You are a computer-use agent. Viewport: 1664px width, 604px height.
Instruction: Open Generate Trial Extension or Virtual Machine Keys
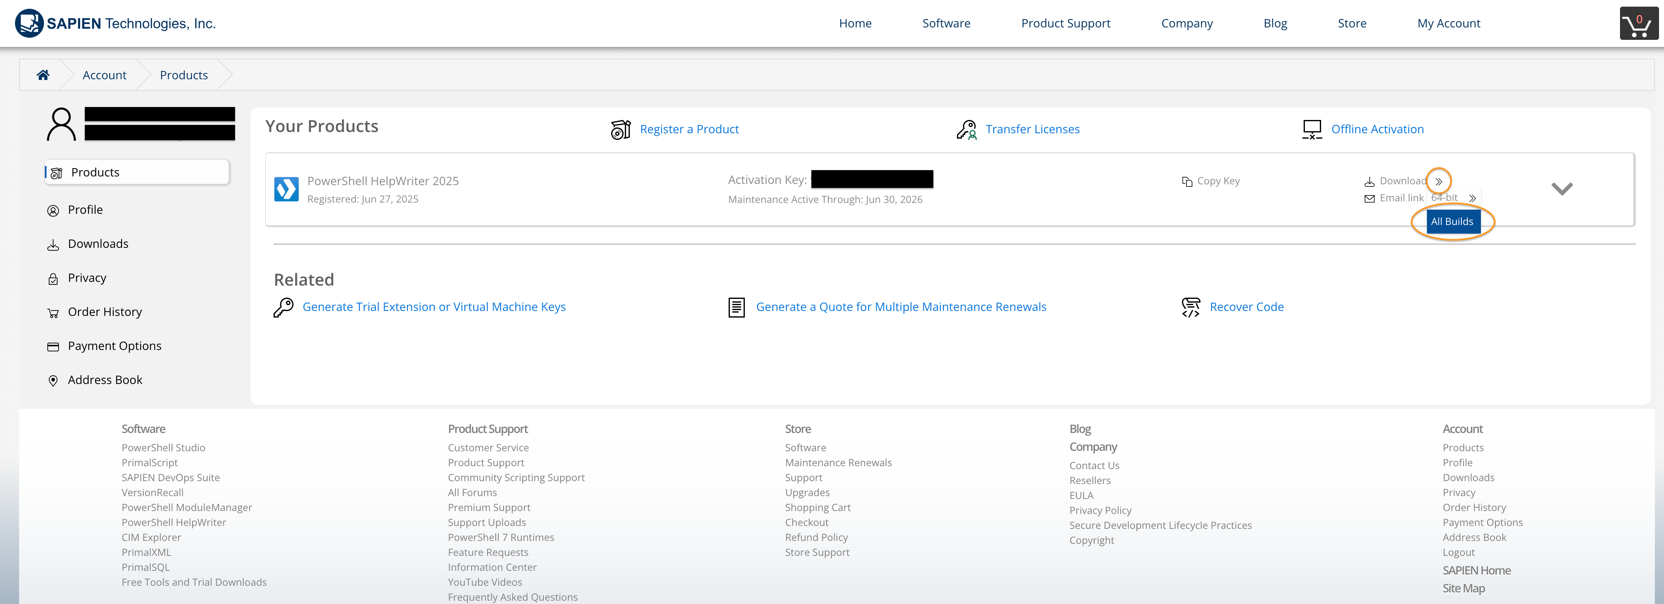(x=434, y=307)
